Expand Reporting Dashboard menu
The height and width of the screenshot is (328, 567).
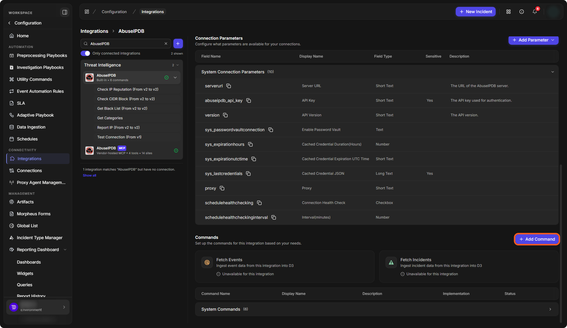(65, 250)
